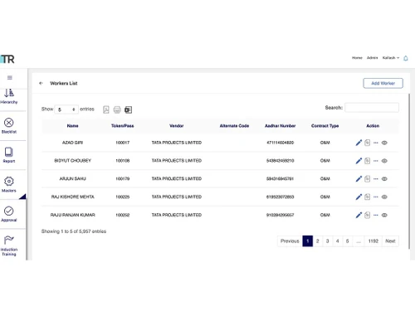Screen dimensions: 415x311
Task: Open the document icon for ARJUN SAHU
Action: (x=367, y=179)
